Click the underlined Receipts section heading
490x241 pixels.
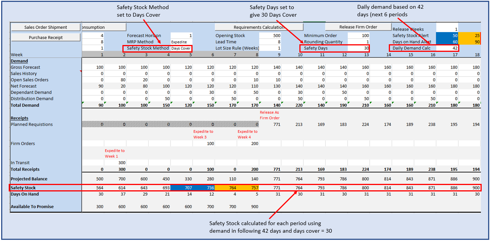coord(20,118)
